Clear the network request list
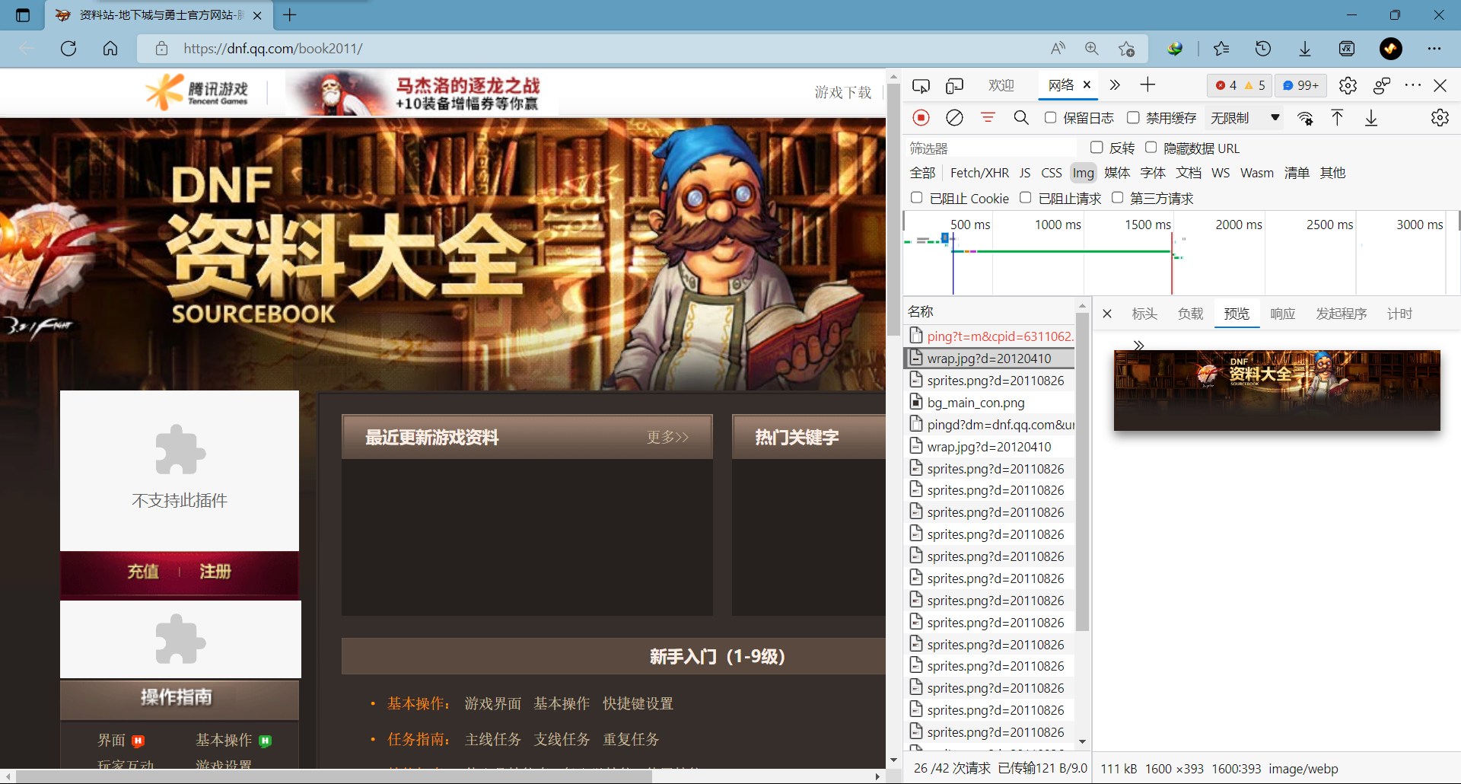The width and height of the screenshot is (1461, 784). [953, 118]
